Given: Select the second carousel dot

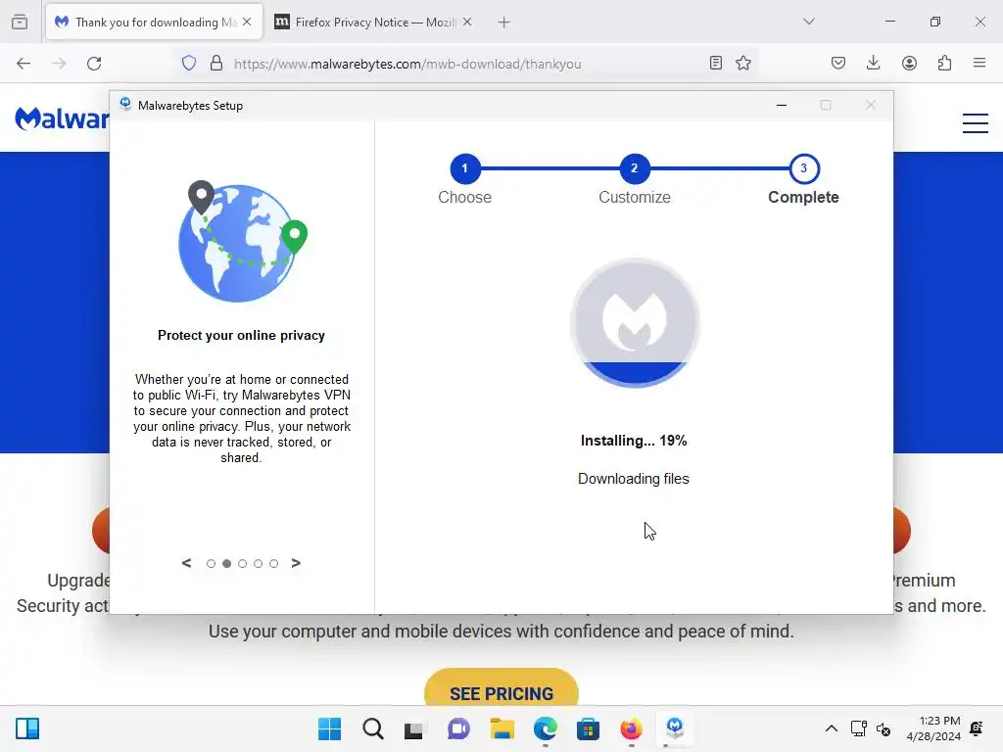Looking at the screenshot, I should click(226, 563).
